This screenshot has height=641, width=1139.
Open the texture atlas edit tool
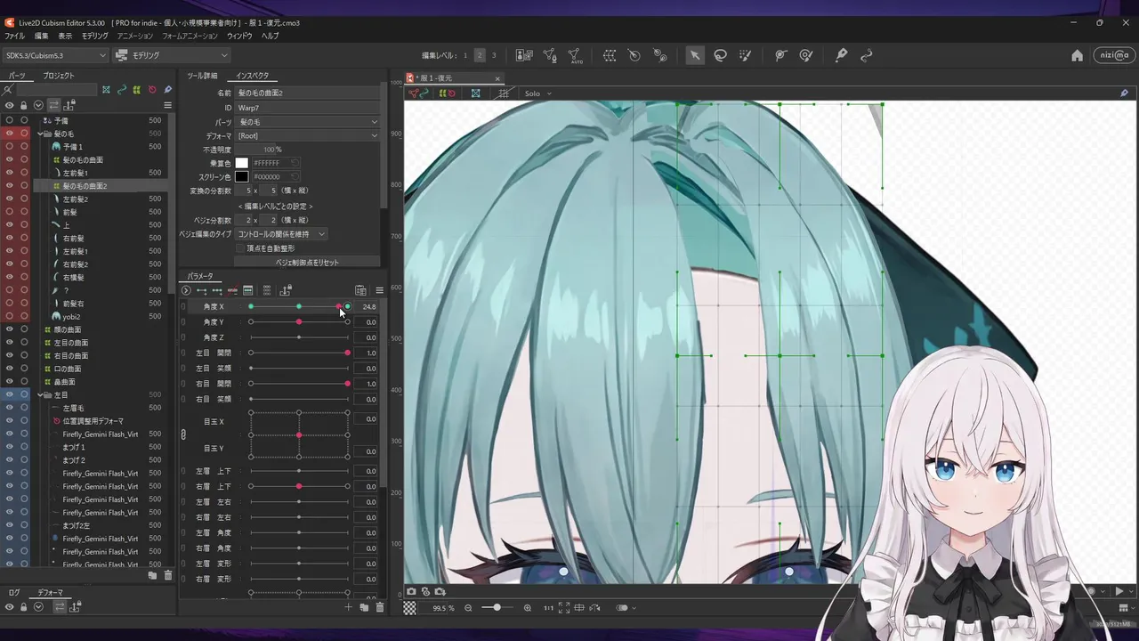click(524, 55)
